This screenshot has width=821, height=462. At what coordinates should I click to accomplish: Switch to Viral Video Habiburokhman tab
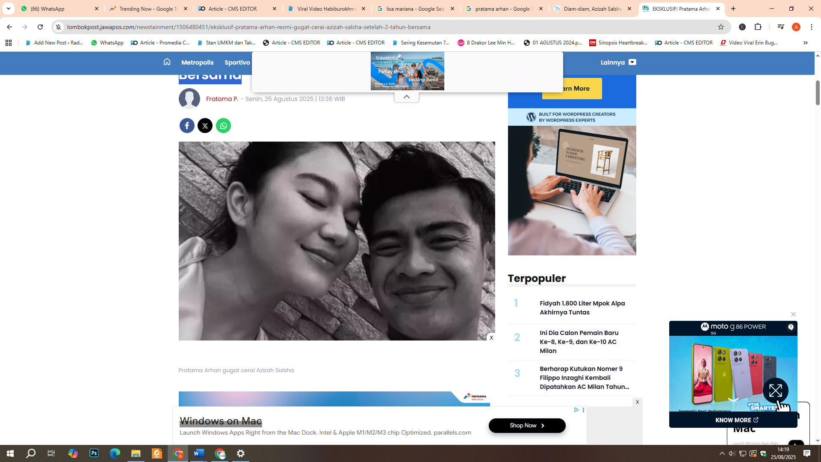click(x=326, y=9)
